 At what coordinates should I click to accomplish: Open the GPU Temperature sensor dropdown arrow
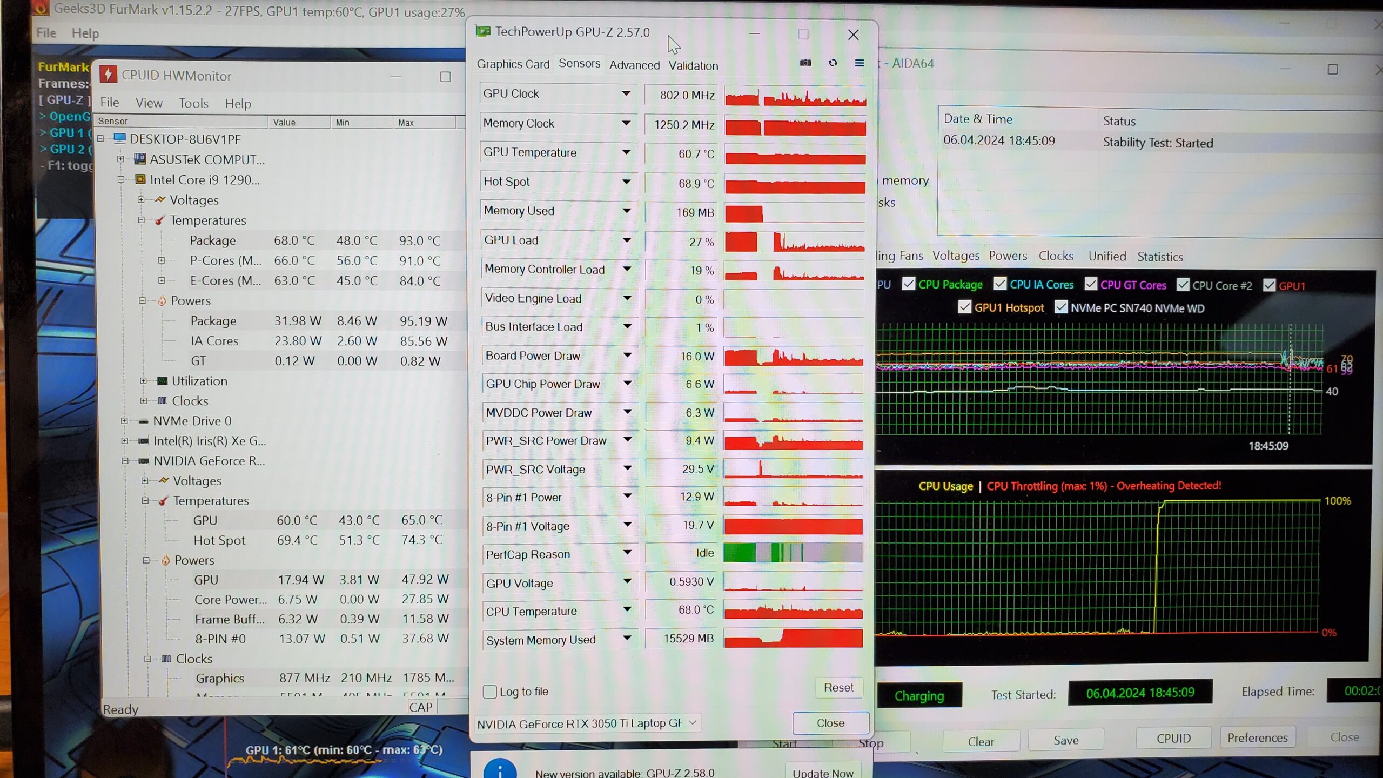coord(626,152)
